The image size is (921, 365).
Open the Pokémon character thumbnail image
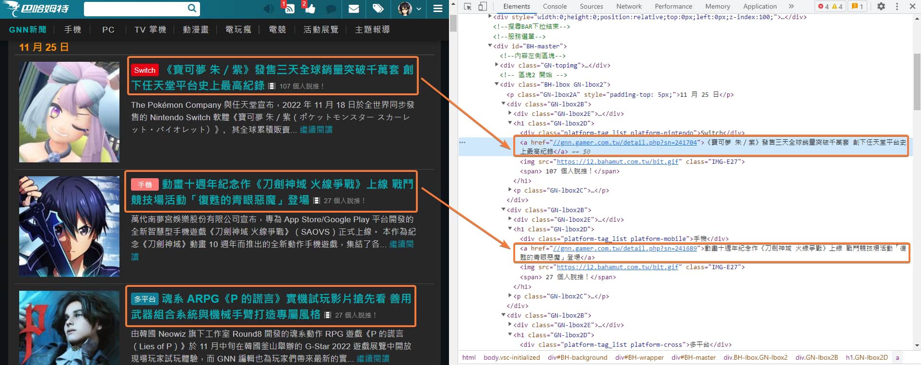click(69, 112)
